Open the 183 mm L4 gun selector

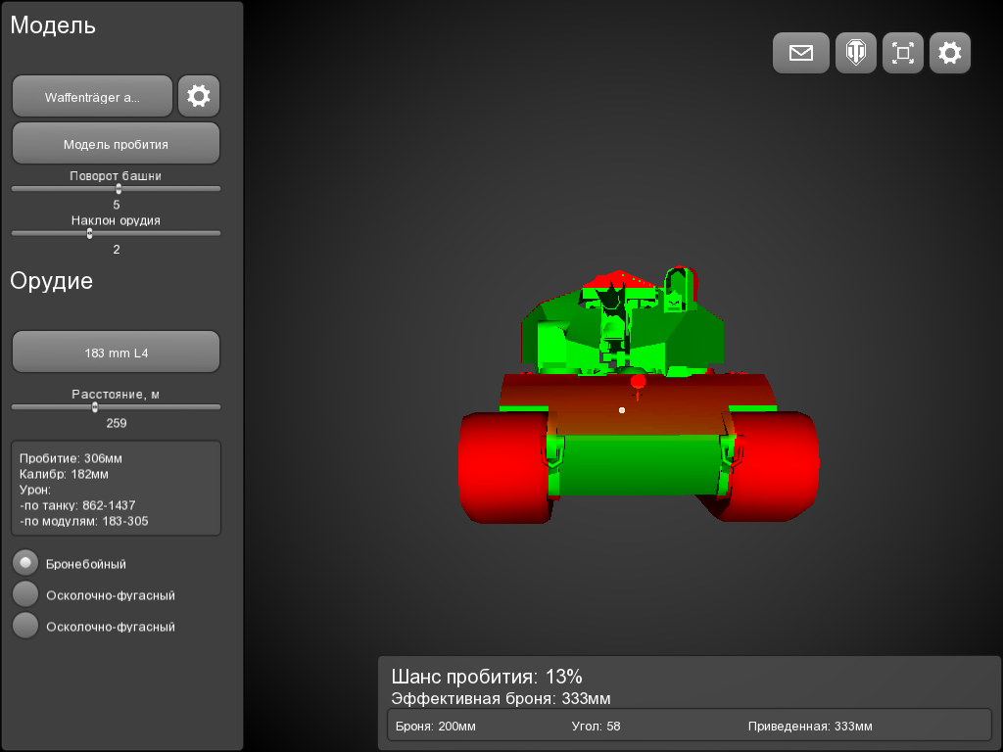coord(116,352)
